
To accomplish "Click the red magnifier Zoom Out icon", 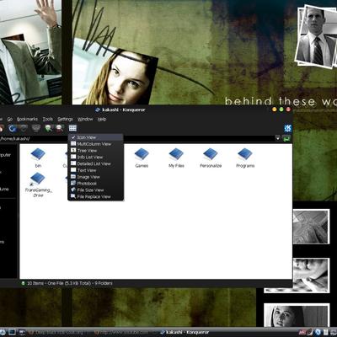I will click(x=60, y=129).
